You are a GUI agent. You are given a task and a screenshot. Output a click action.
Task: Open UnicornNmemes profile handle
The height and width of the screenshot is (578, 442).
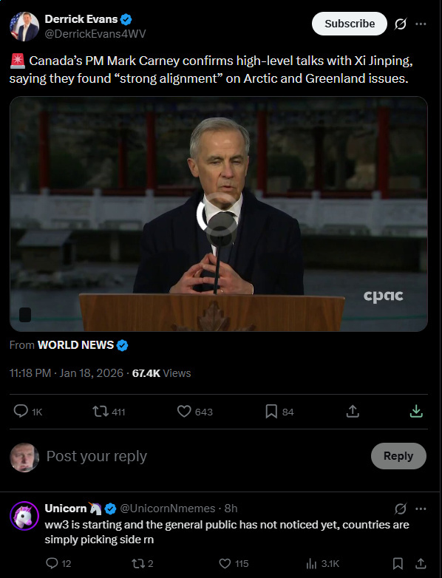(x=167, y=509)
